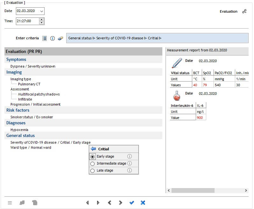The width and height of the screenshot is (254, 209).
Task: Confirm with the blue checkmark
Action: pos(132,203)
